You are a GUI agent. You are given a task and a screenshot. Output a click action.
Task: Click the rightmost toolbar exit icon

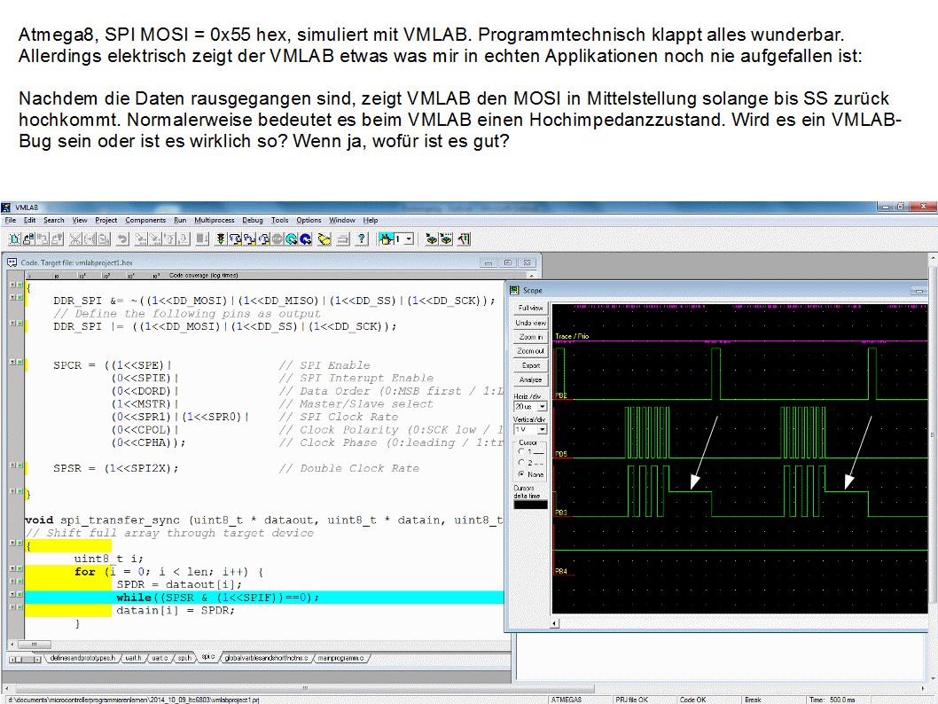tap(464, 239)
